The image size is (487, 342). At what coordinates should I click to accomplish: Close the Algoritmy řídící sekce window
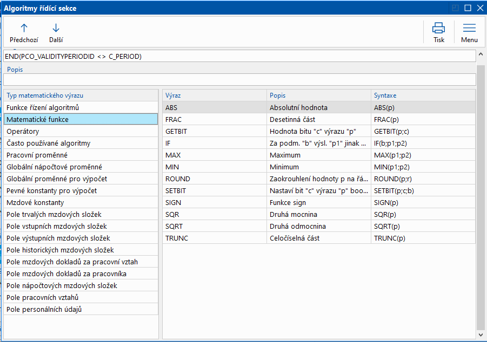[479, 8]
